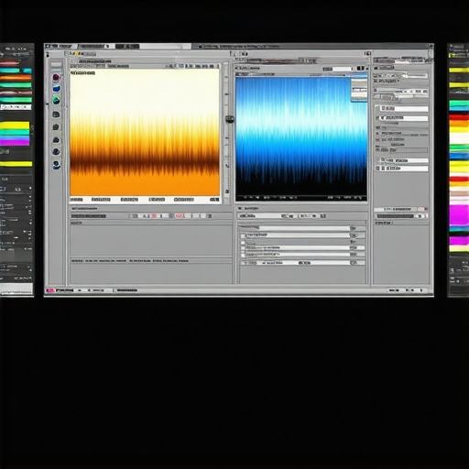This screenshot has height=469, width=469.
Task: Click the magenta color strip in the right side panel
Action: point(459,214)
